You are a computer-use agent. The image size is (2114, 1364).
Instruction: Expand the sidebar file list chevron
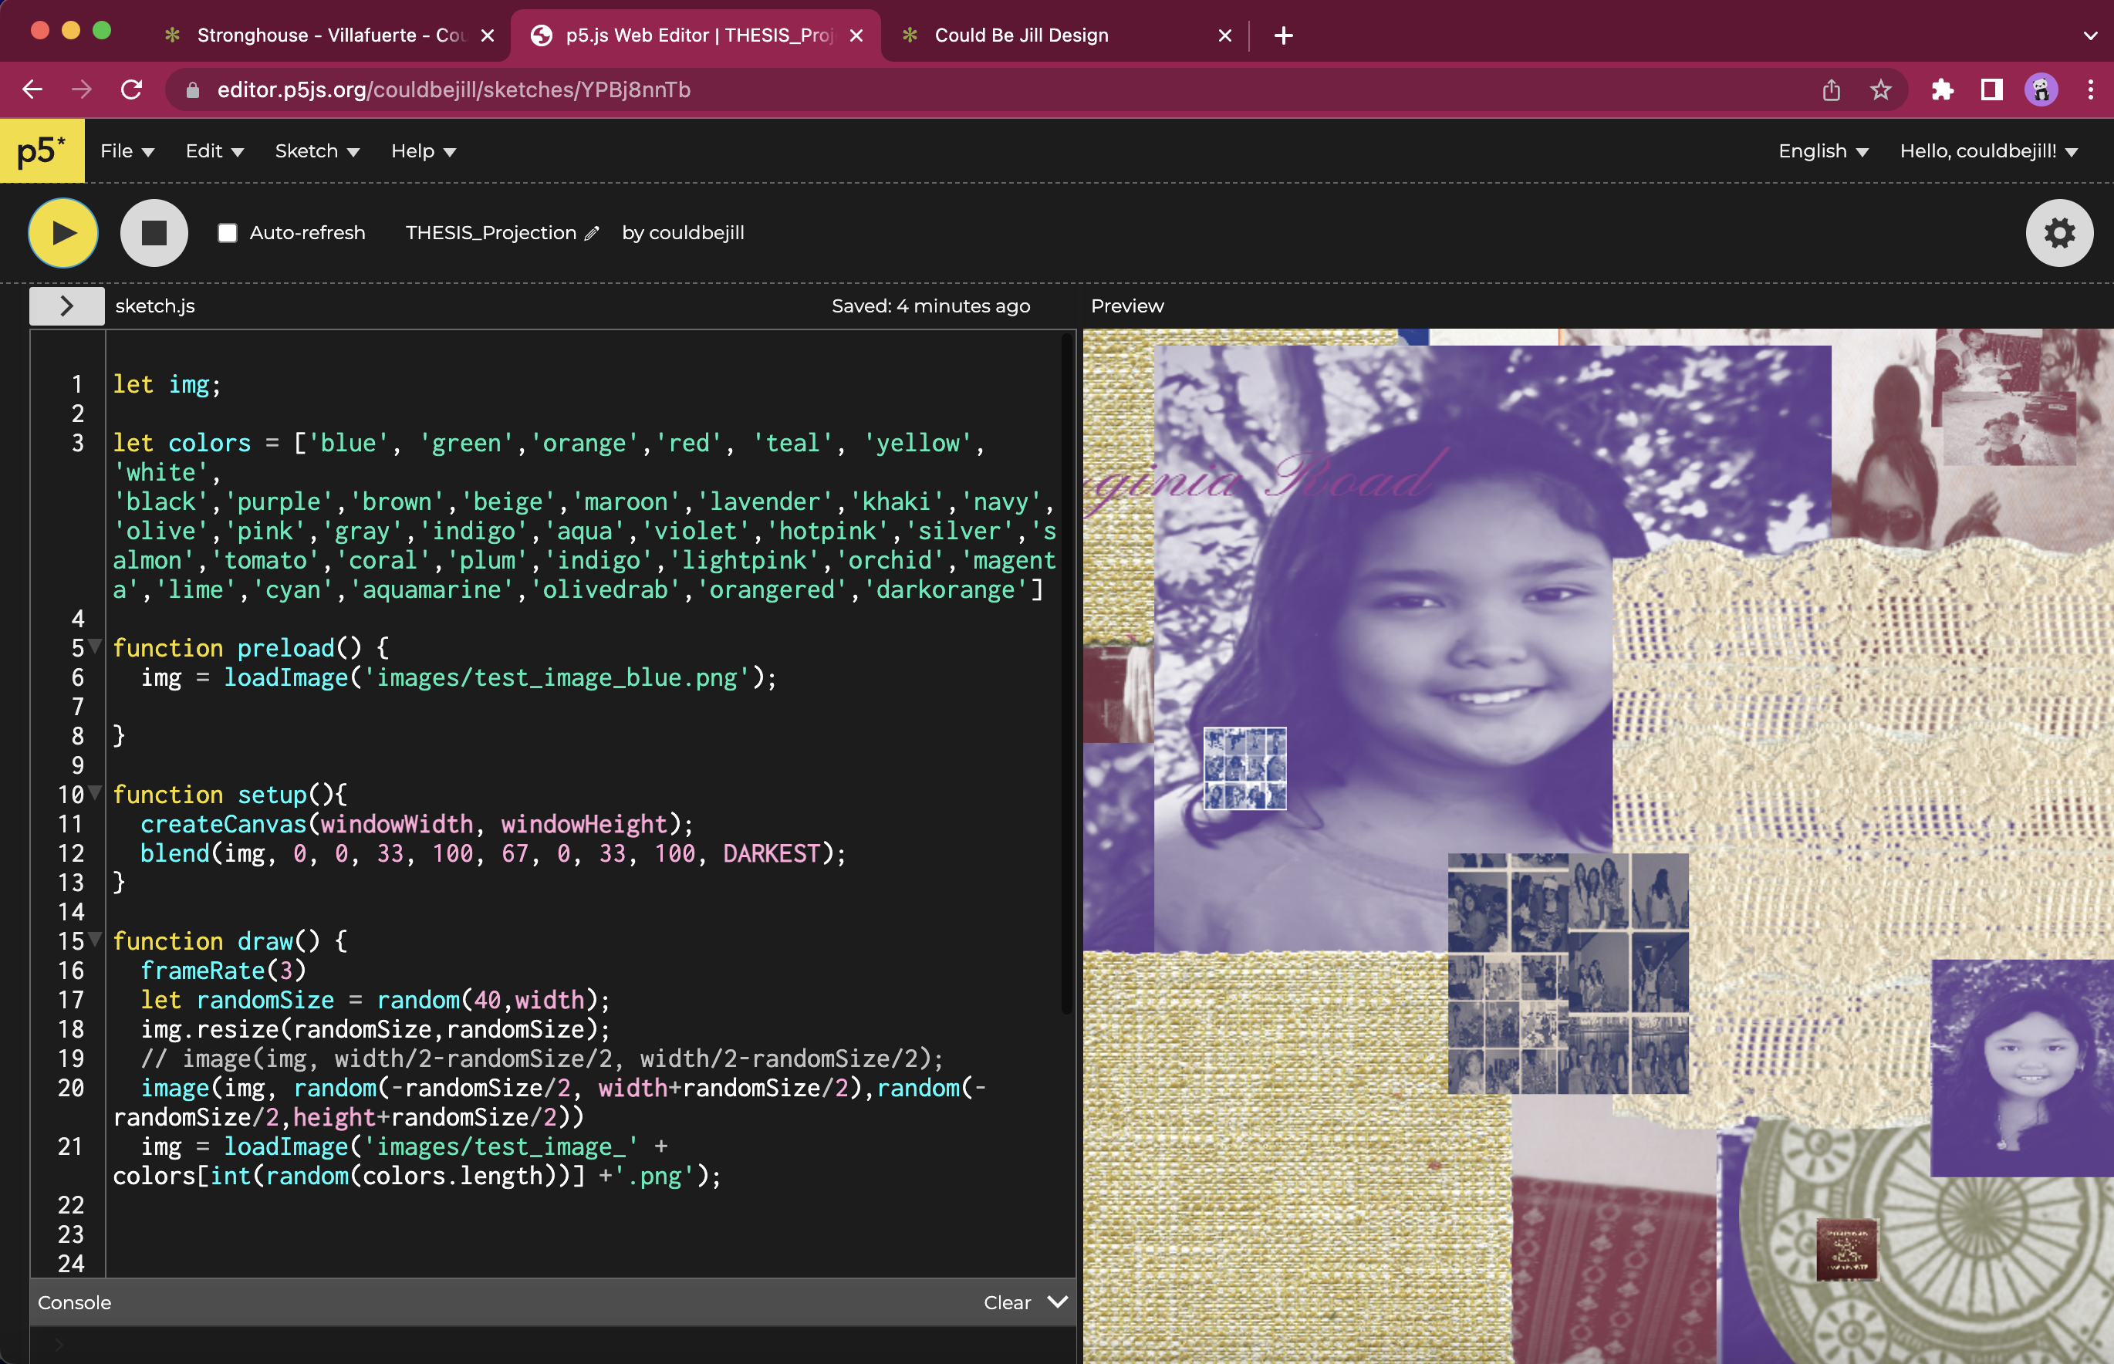coord(66,306)
